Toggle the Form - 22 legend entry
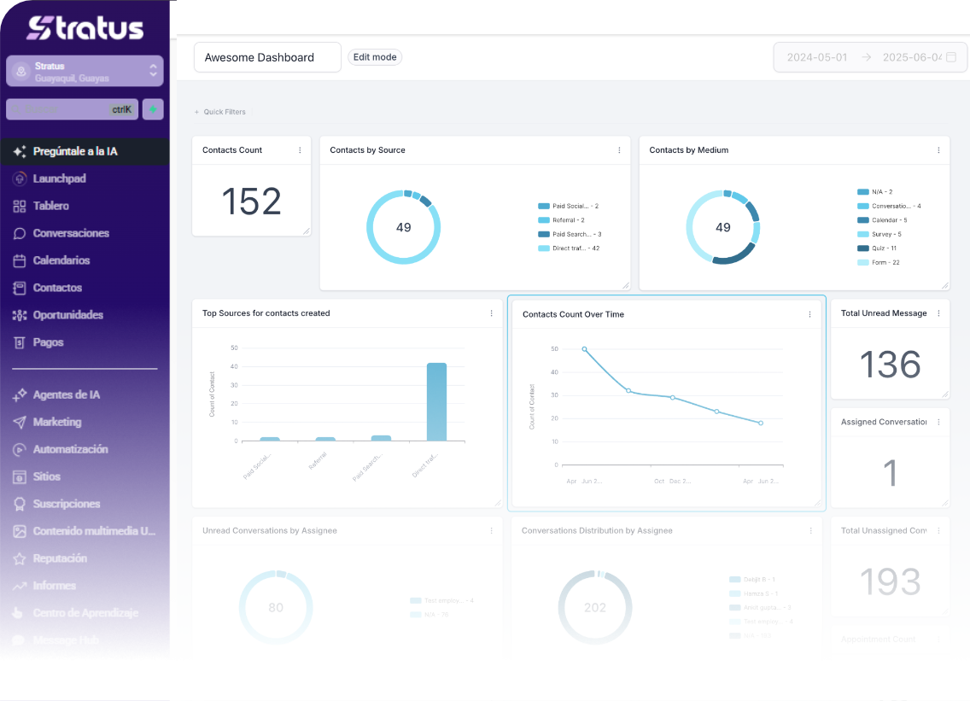970x701 pixels. pos(879,262)
